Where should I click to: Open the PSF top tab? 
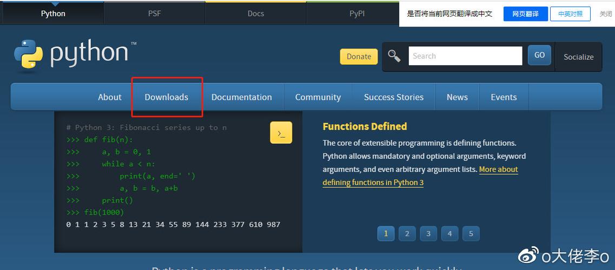[x=154, y=13]
